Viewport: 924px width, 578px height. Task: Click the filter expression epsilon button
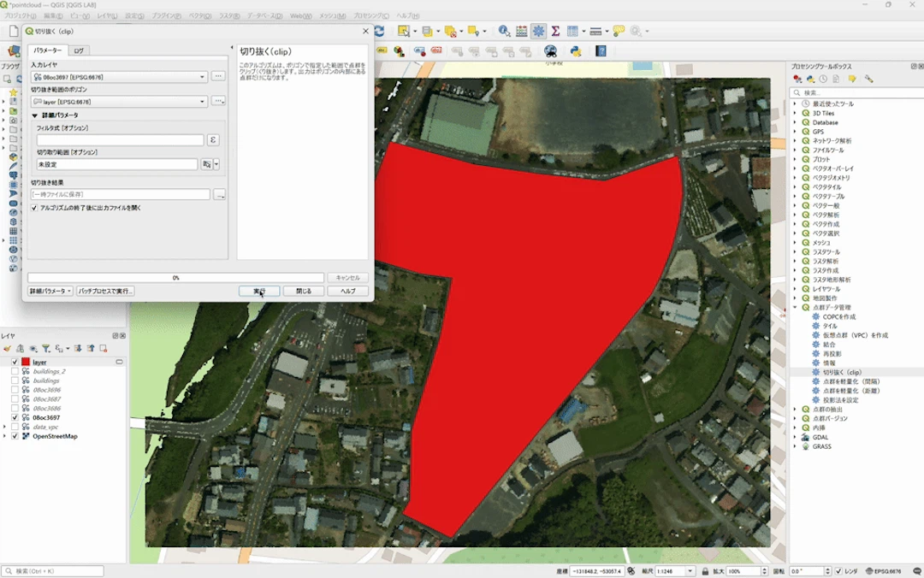(213, 139)
